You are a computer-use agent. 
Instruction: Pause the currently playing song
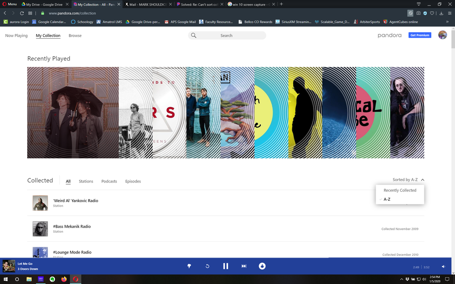pyautogui.click(x=226, y=266)
